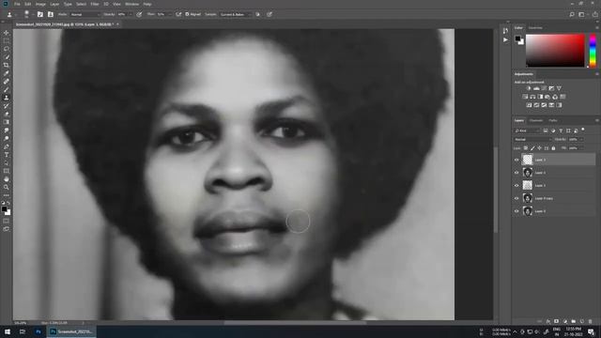Screen dimensions: 601x338
Task: Select the Lasso tool
Action: pyautogui.click(x=7, y=49)
